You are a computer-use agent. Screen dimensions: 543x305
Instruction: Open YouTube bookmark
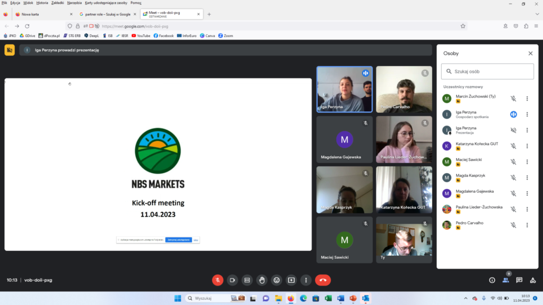pos(141,35)
